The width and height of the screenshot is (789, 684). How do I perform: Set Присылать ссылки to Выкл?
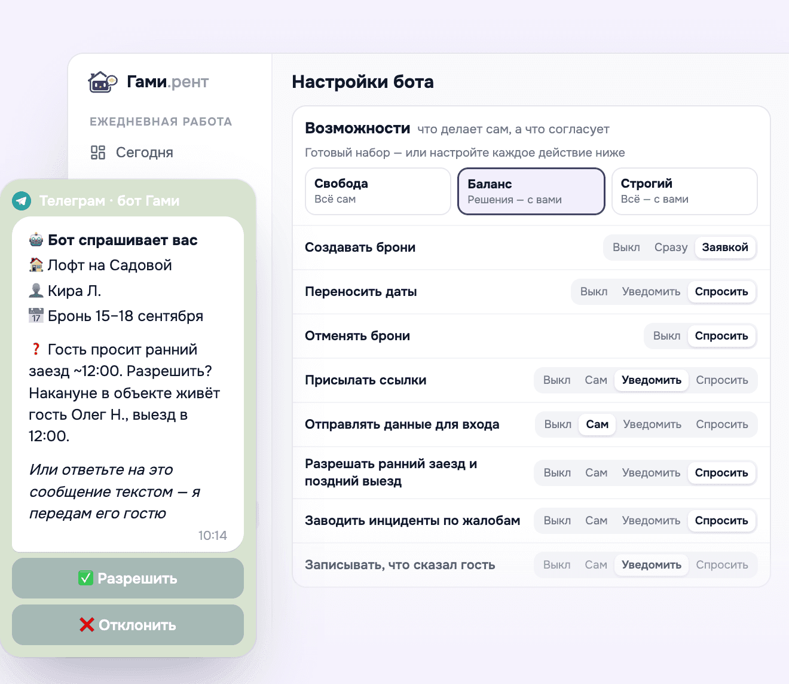[556, 380]
